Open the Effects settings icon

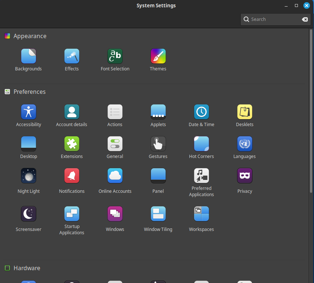[72, 56]
